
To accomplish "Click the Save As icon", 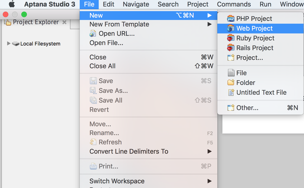I will point(93,91).
